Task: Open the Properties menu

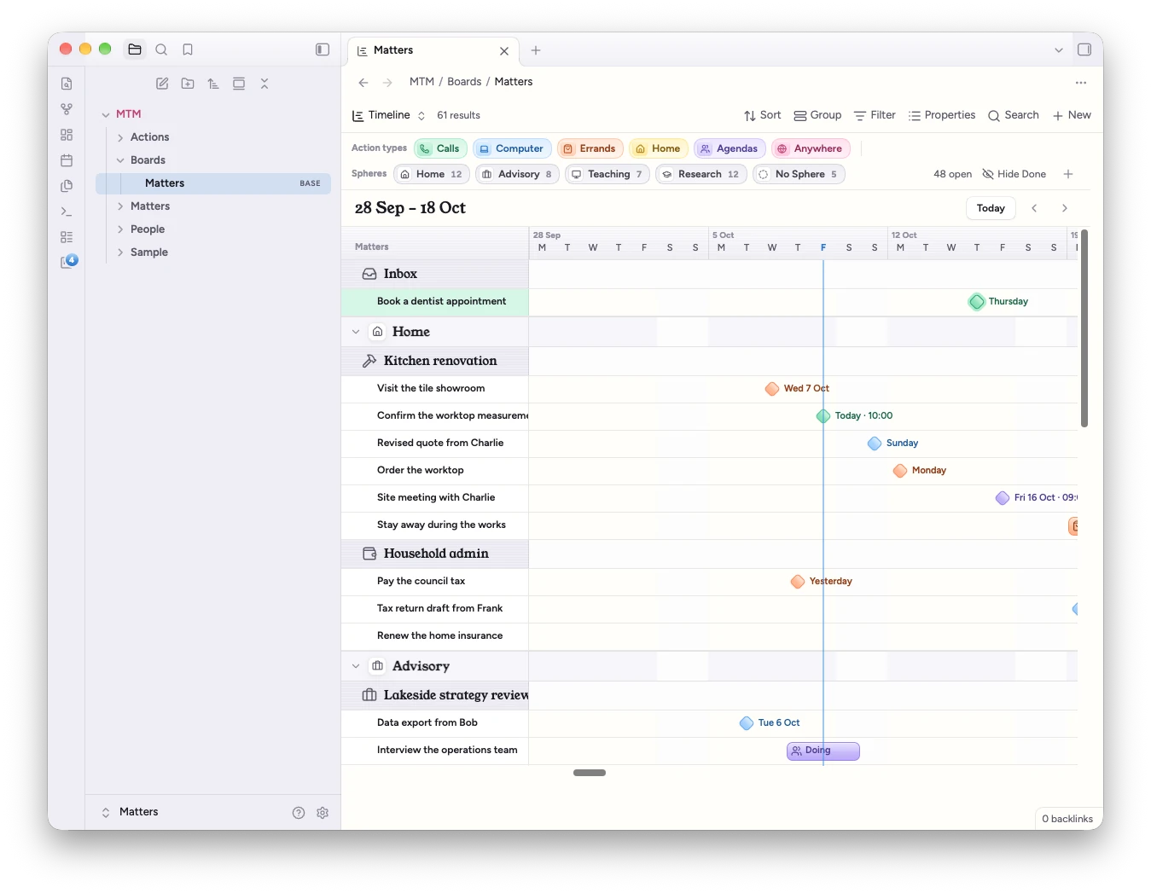Action: (941, 115)
